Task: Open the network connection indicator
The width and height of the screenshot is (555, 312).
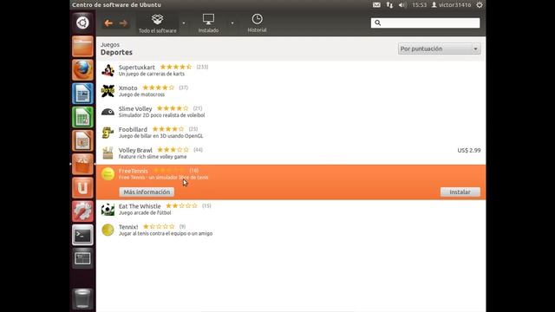Action: (389, 5)
